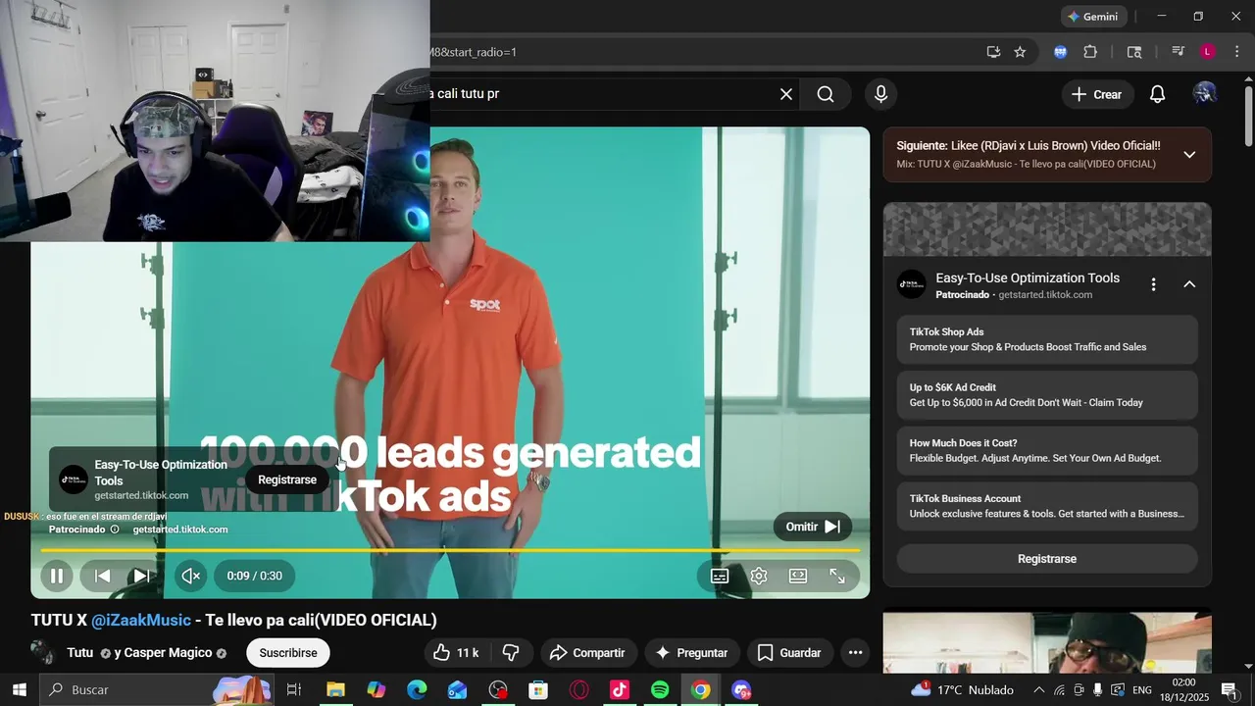Open the Tutu channel avatar
Image resolution: width=1255 pixels, height=706 pixels.
click(x=43, y=653)
